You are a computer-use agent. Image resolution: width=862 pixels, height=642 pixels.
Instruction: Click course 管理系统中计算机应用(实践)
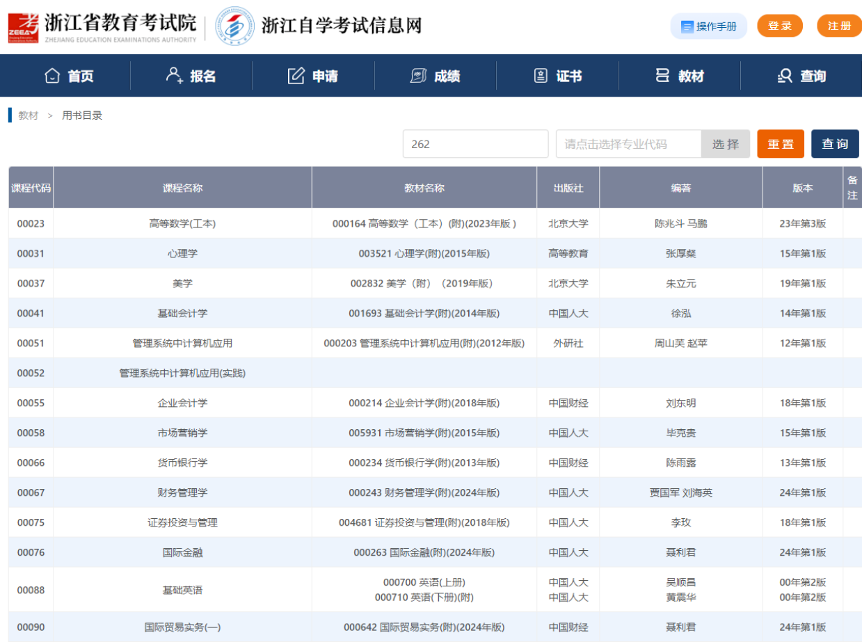point(183,373)
